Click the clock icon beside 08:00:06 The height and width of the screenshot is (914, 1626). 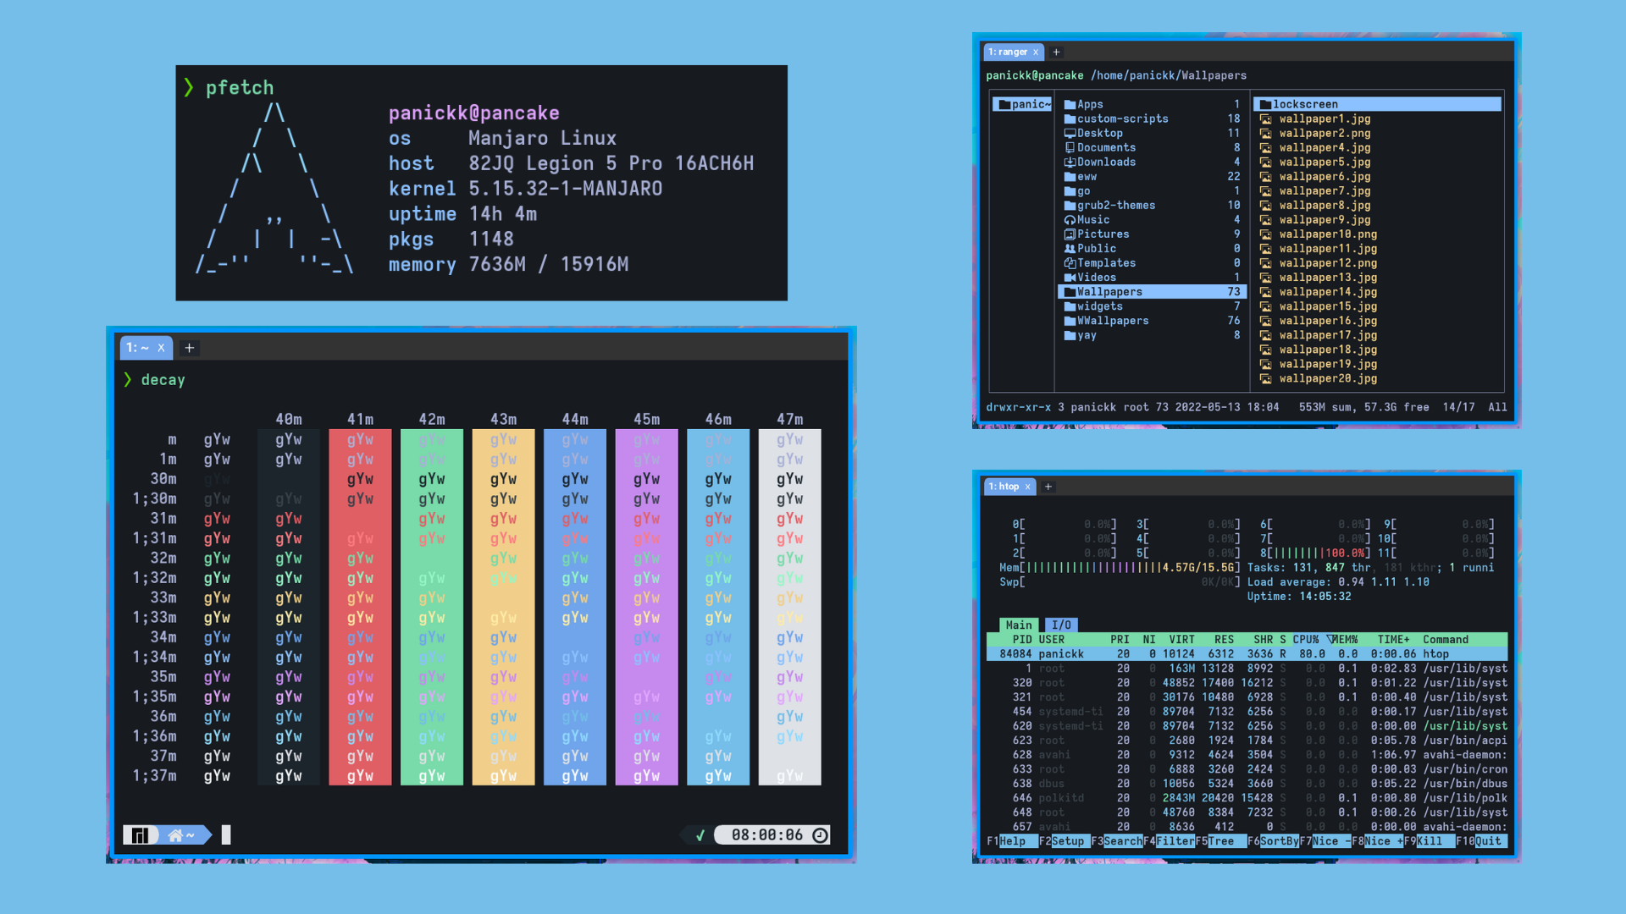[x=820, y=835]
